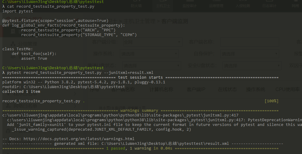Image resolution: width=302 pixels, height=154 pixels.
Task: Click the [100%] progress indicator
Action: point(272,101)
